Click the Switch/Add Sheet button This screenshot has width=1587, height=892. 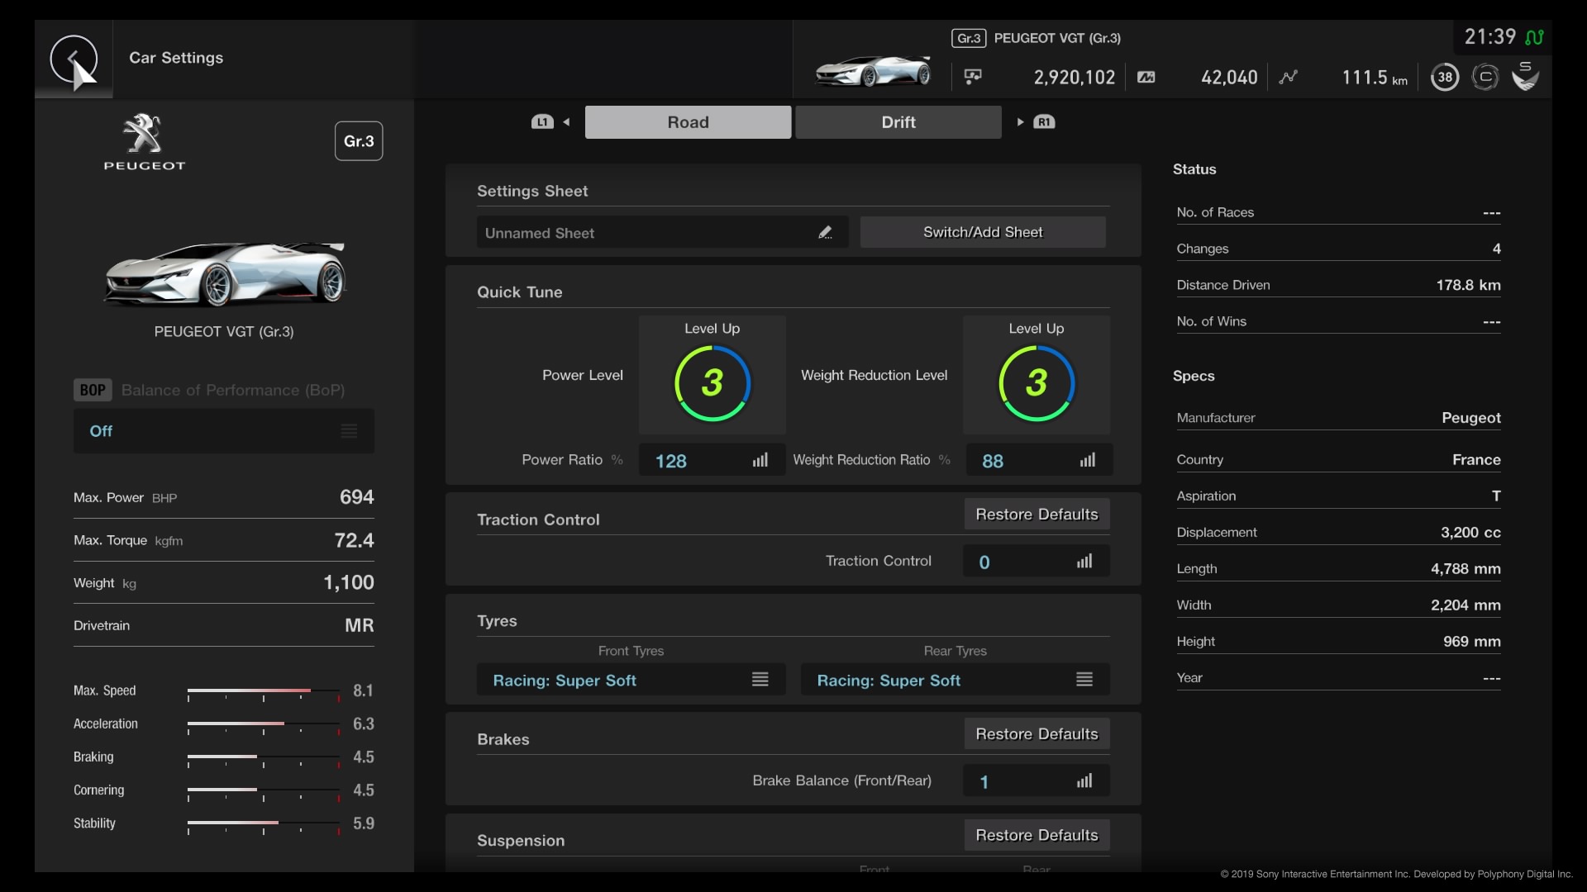click(983, 232)
